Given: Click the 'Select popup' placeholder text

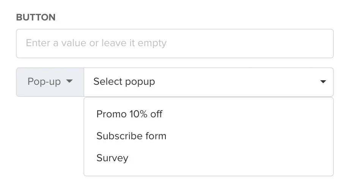Looking at the screenshot, I should 124,82.
